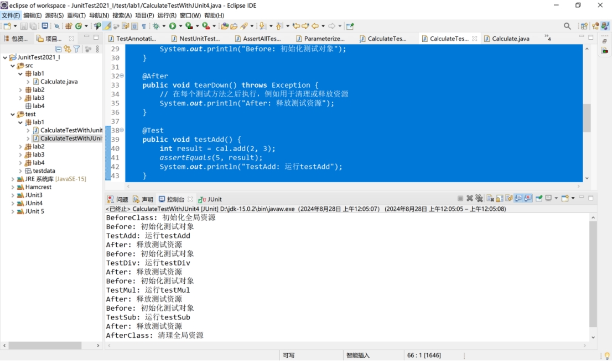This screenshot has height=361, width=612.
Task: Open the 源码(S) menu
Action: (x=54, y=15)
